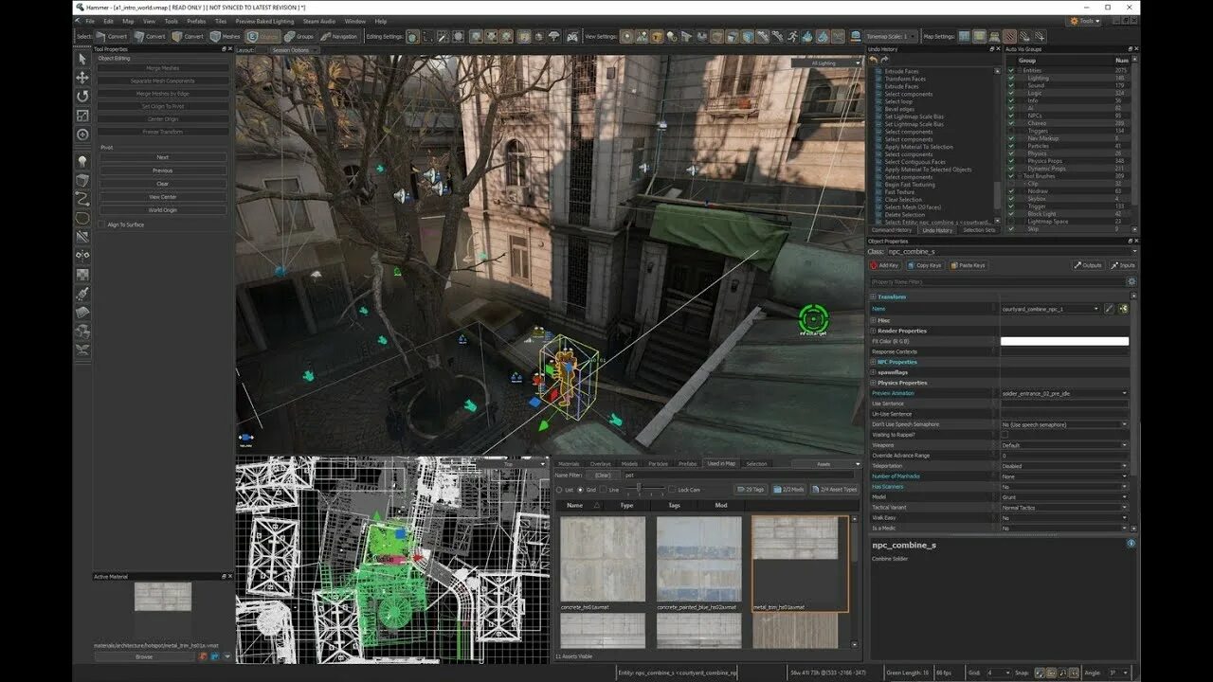Click the Property Name Filter input field
Screen dimensions: 1213x682
click(996, 281)
